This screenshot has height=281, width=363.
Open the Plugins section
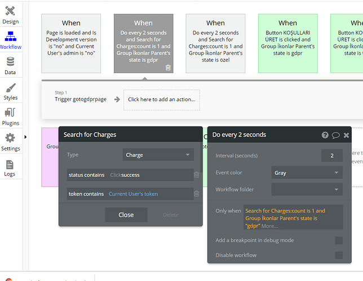click(10, 116)
